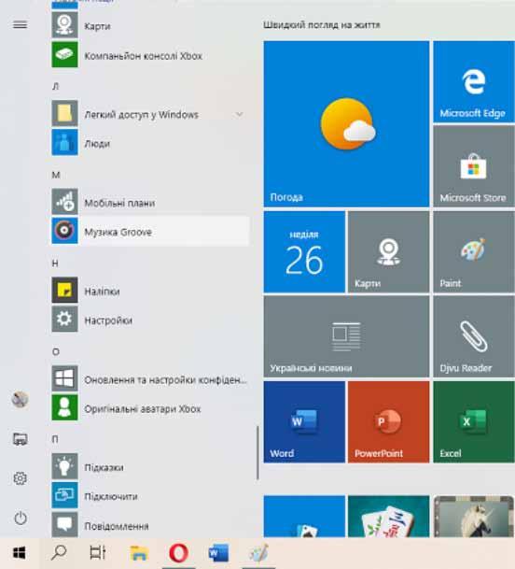Click the Windows Start button
The width and height of the screenshot is (515, 569).
tap(20, 553)
